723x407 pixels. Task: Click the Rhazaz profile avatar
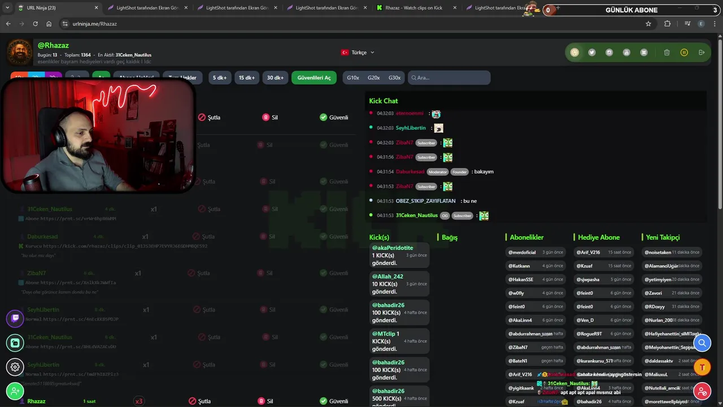click(x=20, y=53)
